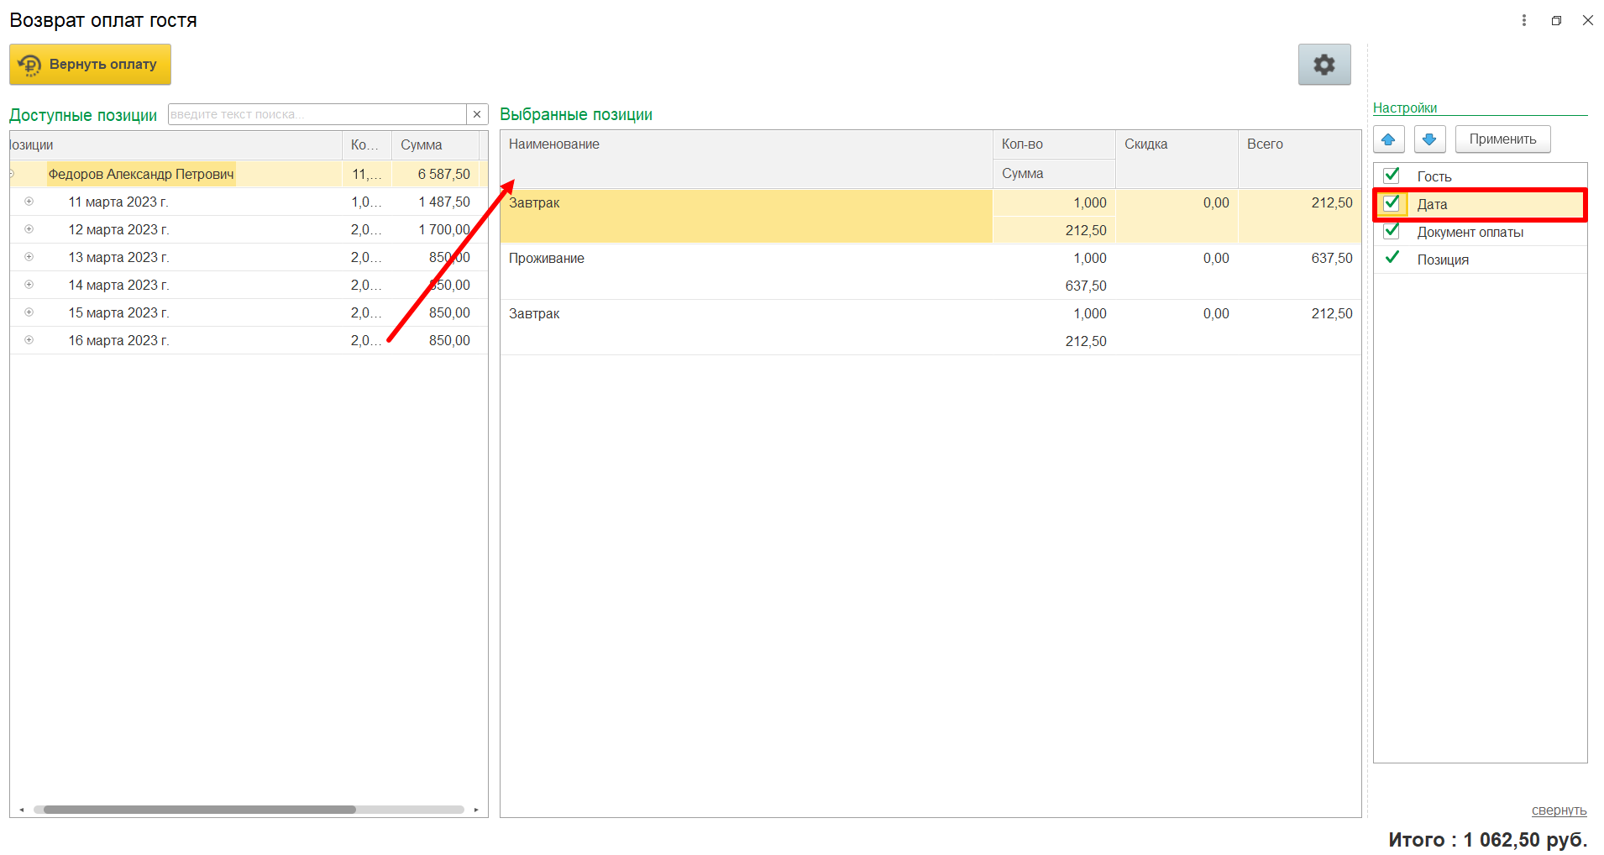Select the 13 марта 2023 г. date

(118, 257)
